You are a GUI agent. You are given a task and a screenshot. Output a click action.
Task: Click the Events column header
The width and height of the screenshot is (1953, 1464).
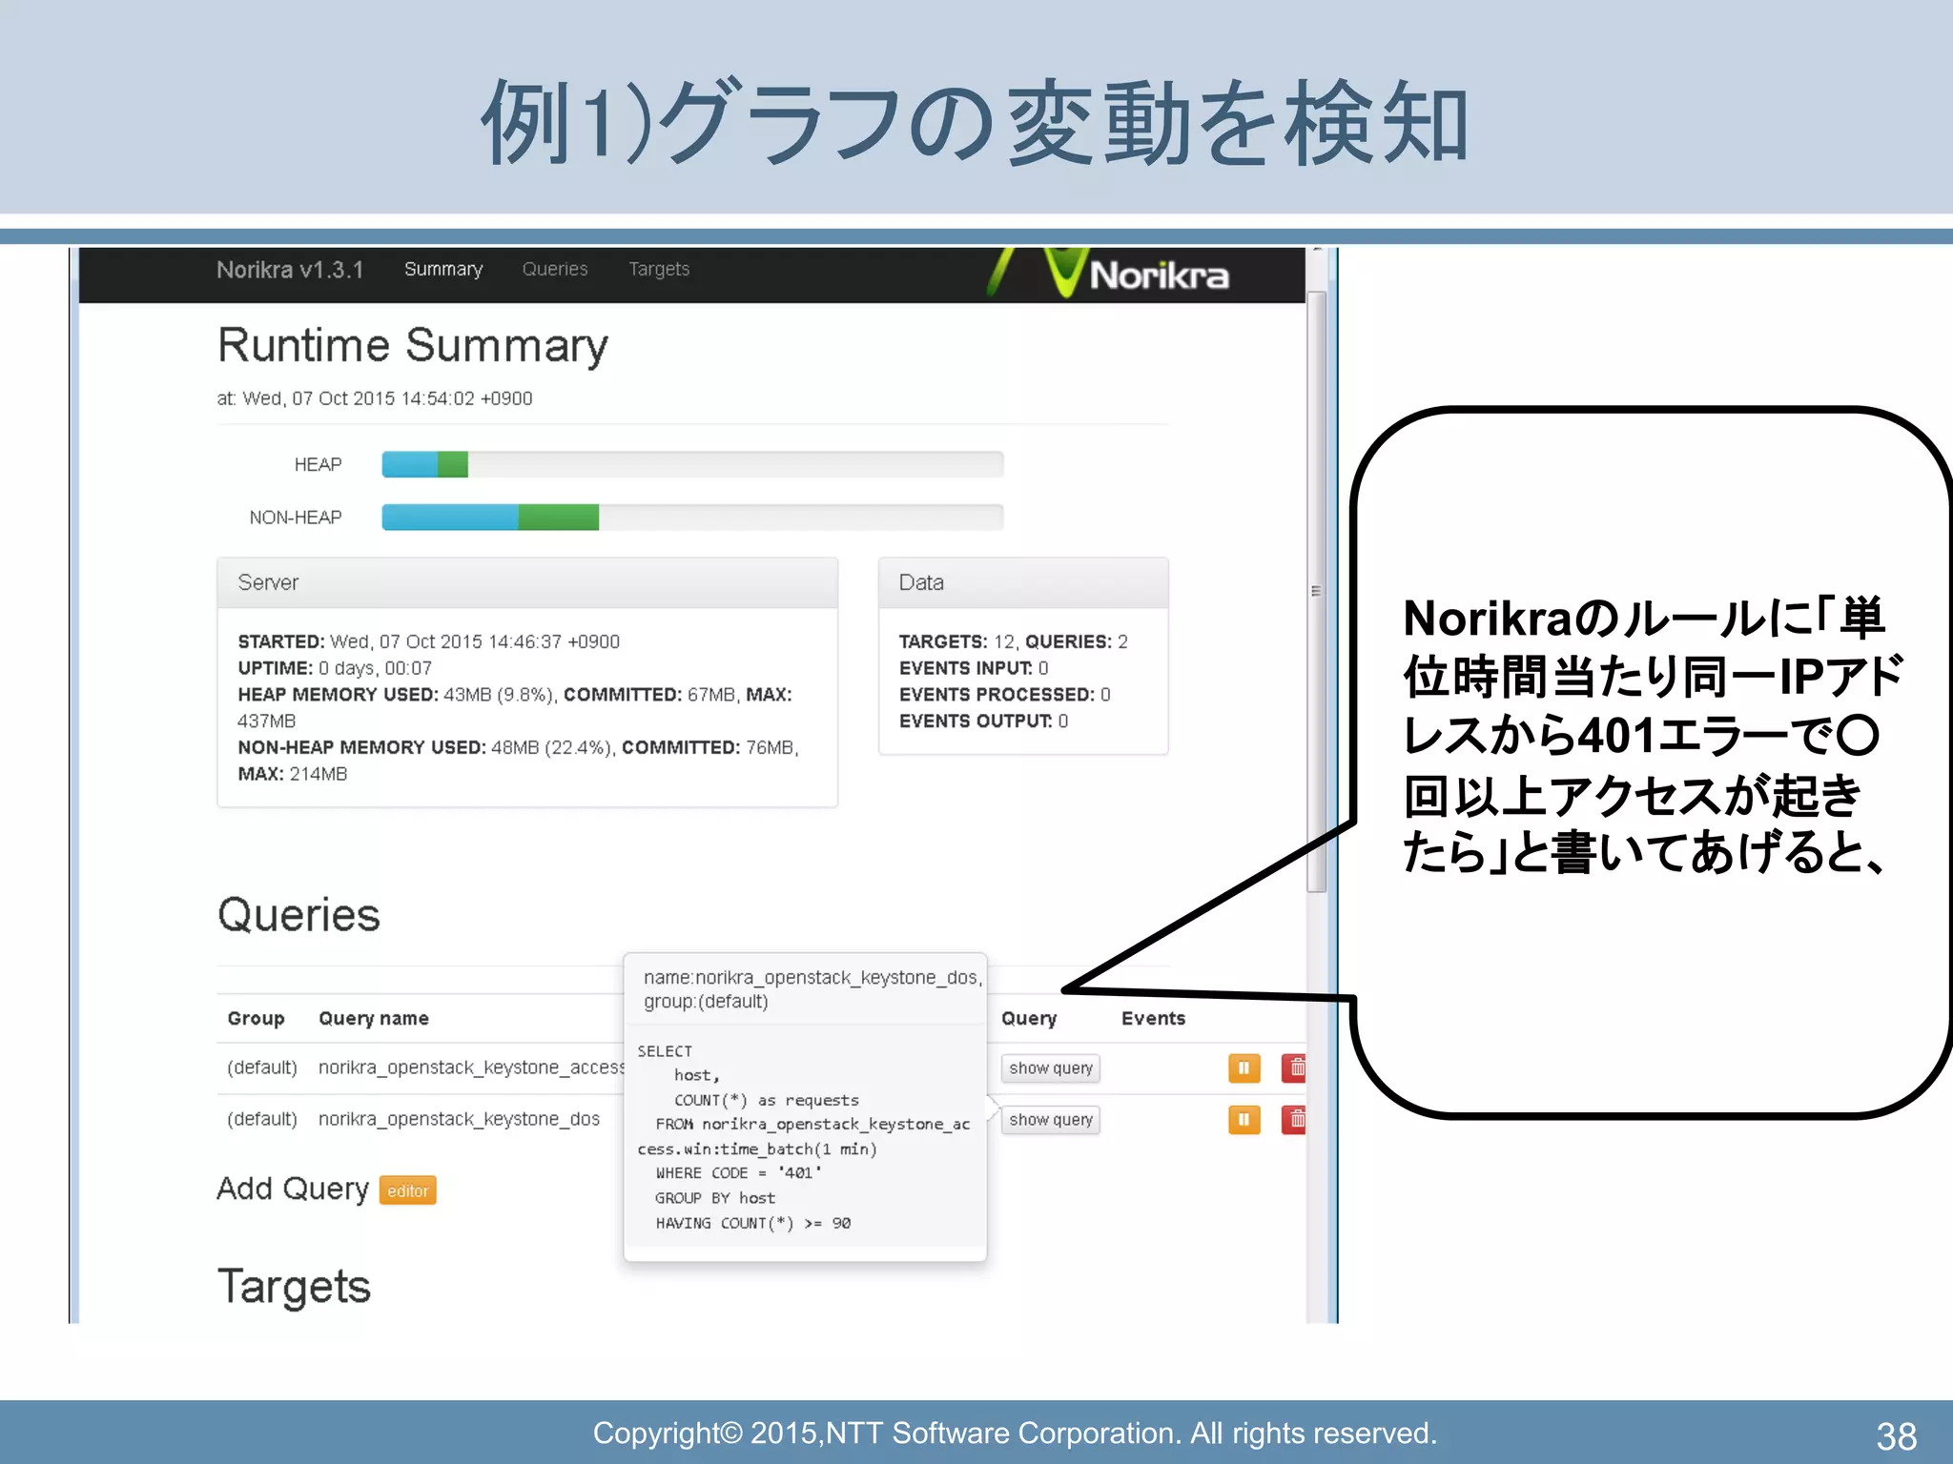[x=1153, y=1018]
